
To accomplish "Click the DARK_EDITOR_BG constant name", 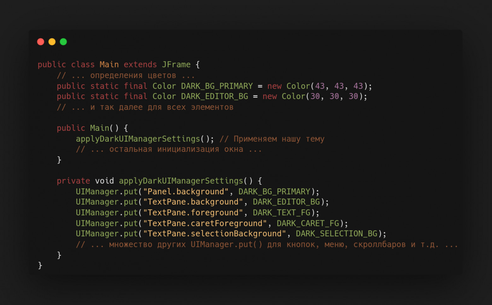I will tap(214, 96).
